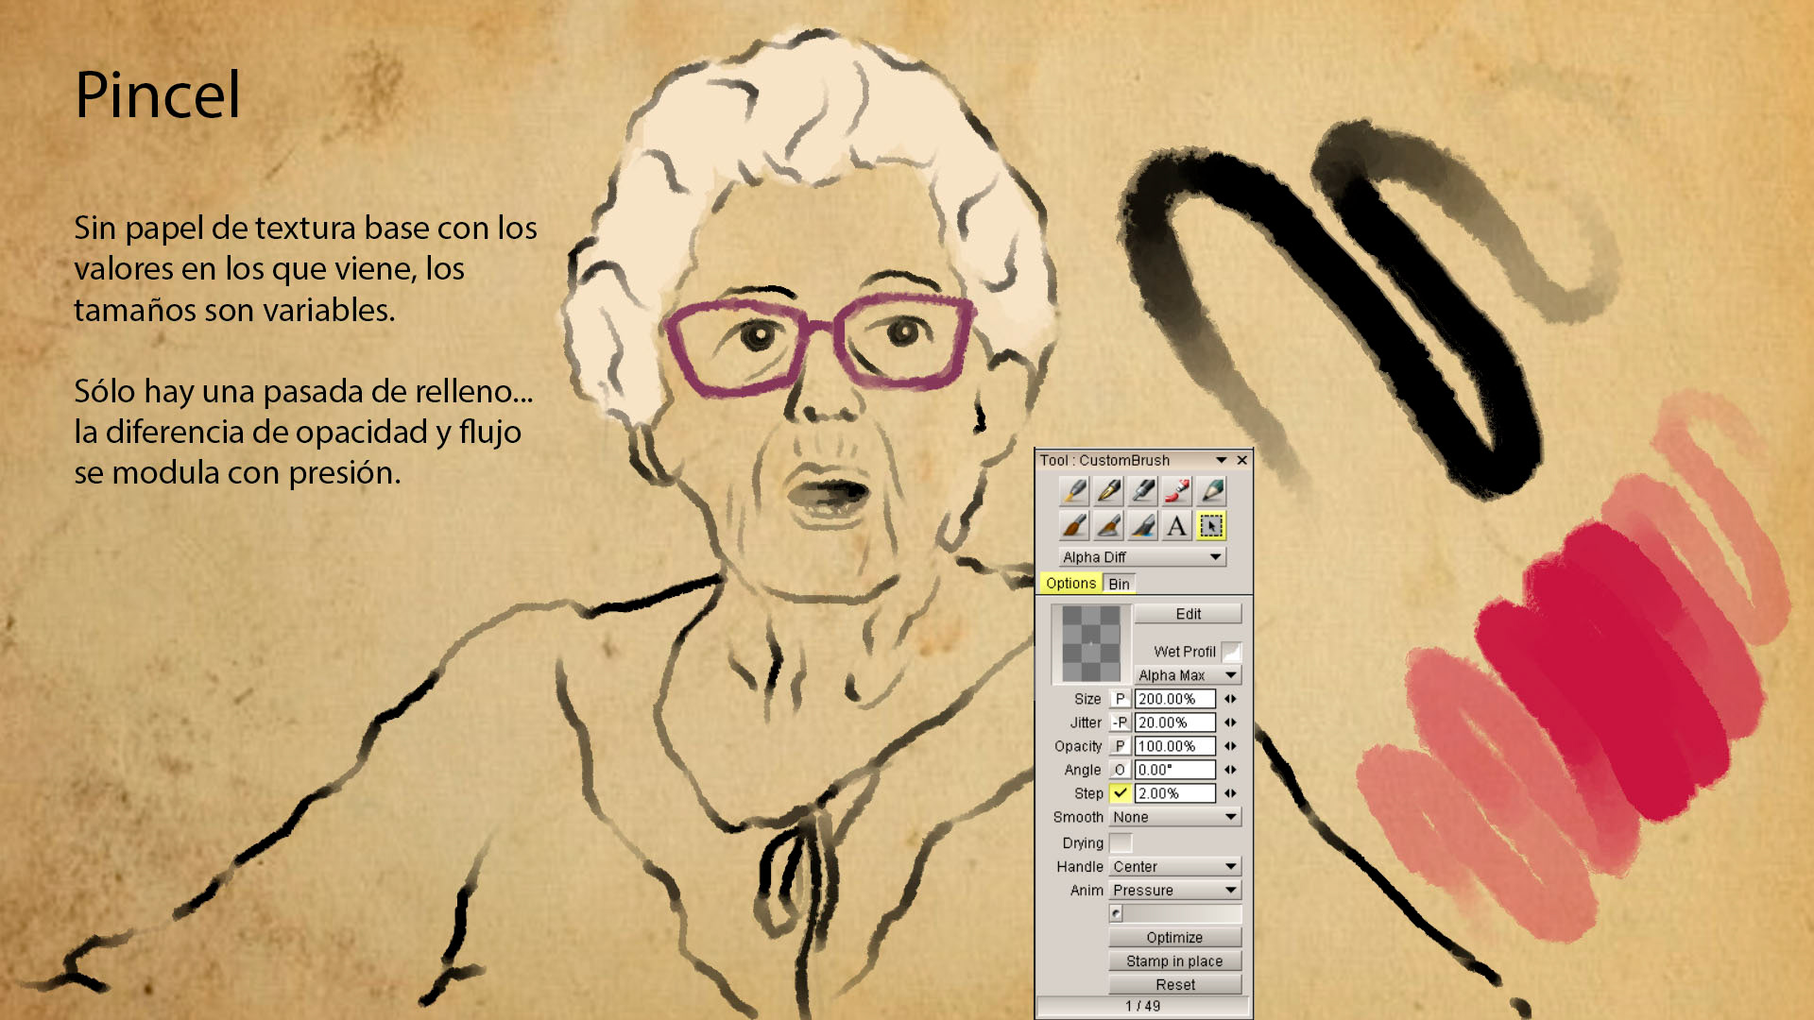
Task: Adjust Step with its arrow stepper
Action: pyautogui.click(x=1230, y=793)
